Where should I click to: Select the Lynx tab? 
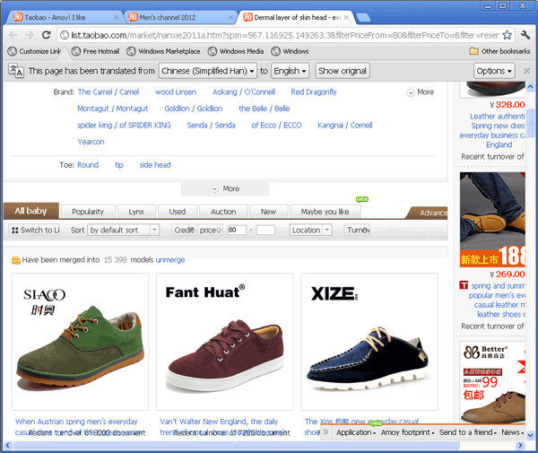tap(136, 212)
